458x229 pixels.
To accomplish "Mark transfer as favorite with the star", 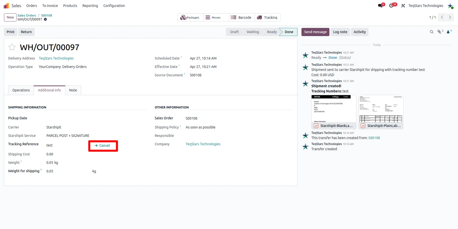I will pyautogui.click(x=12, y=47).
